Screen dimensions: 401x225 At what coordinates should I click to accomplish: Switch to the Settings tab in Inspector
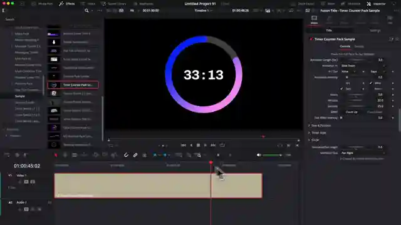(x=375, y=31)
